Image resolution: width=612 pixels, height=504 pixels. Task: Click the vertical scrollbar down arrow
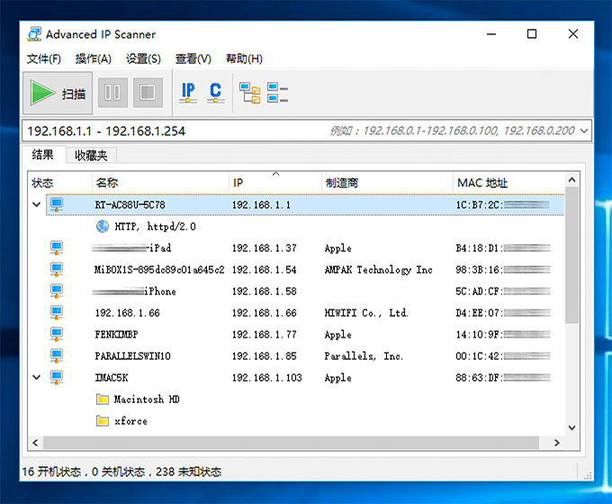pyautogui.click(x=571, y=427)
